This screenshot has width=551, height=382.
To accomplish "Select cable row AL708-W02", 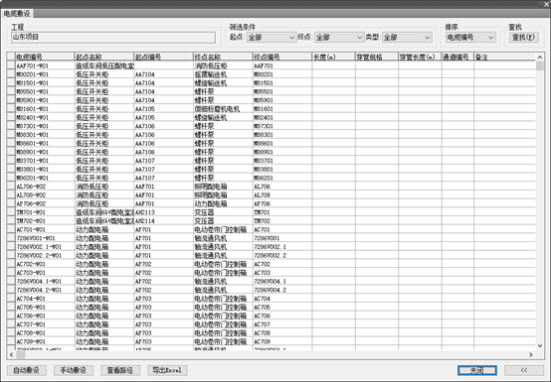I will [x=271, y=194].
